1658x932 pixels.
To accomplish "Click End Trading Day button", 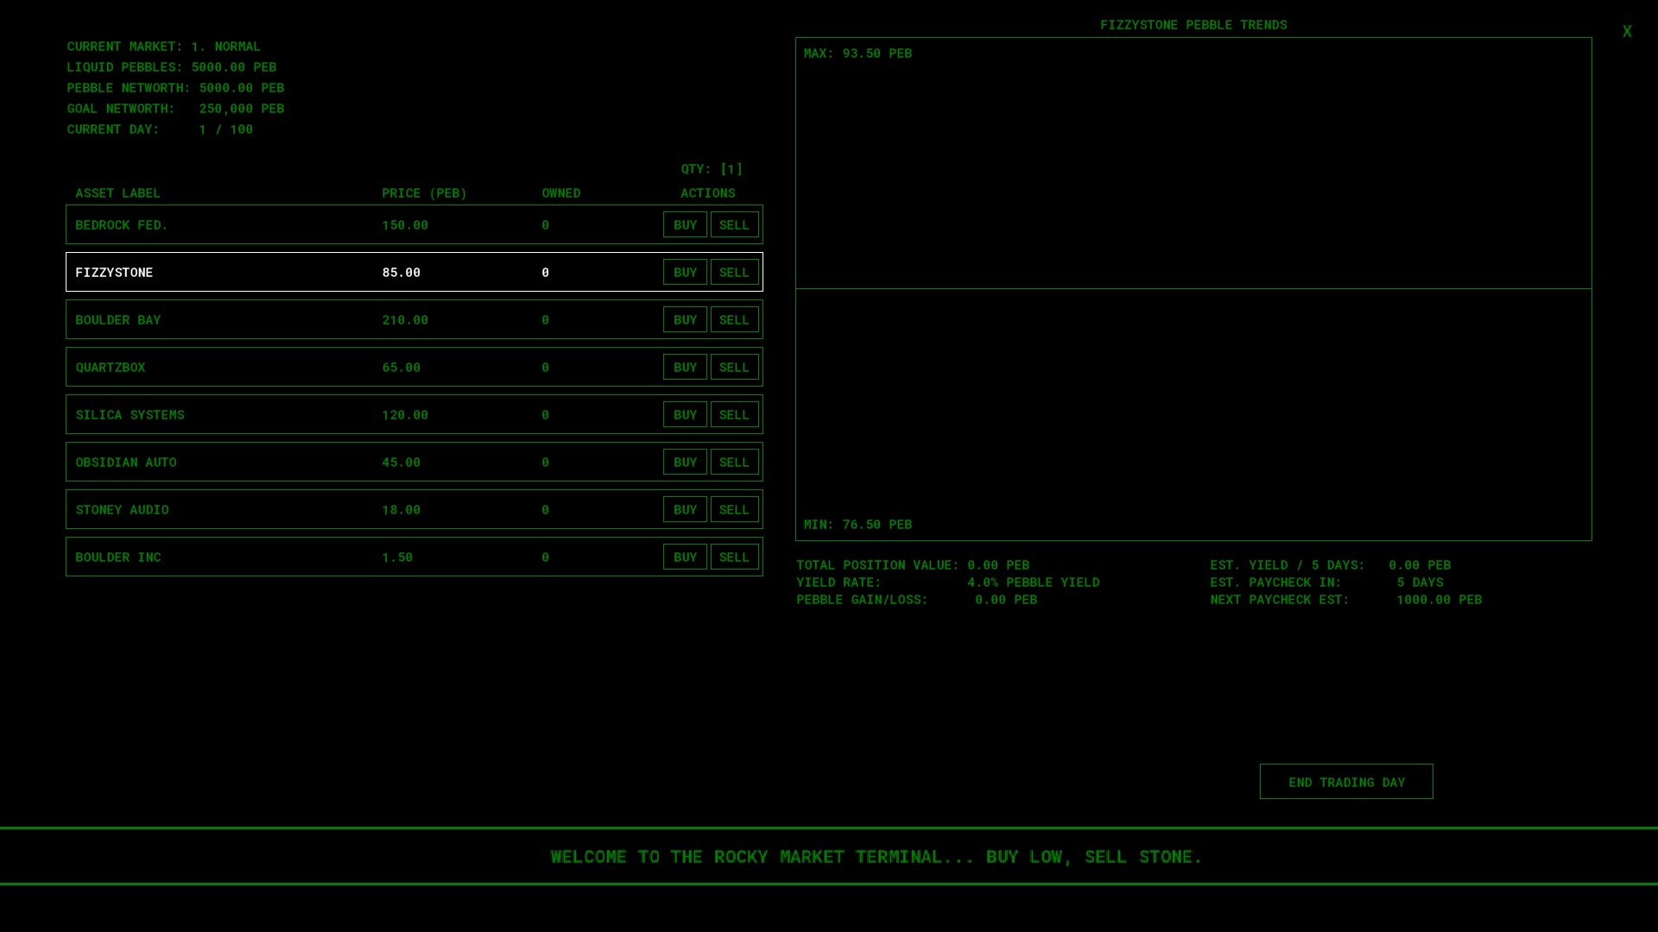I will click(1346, 782).
